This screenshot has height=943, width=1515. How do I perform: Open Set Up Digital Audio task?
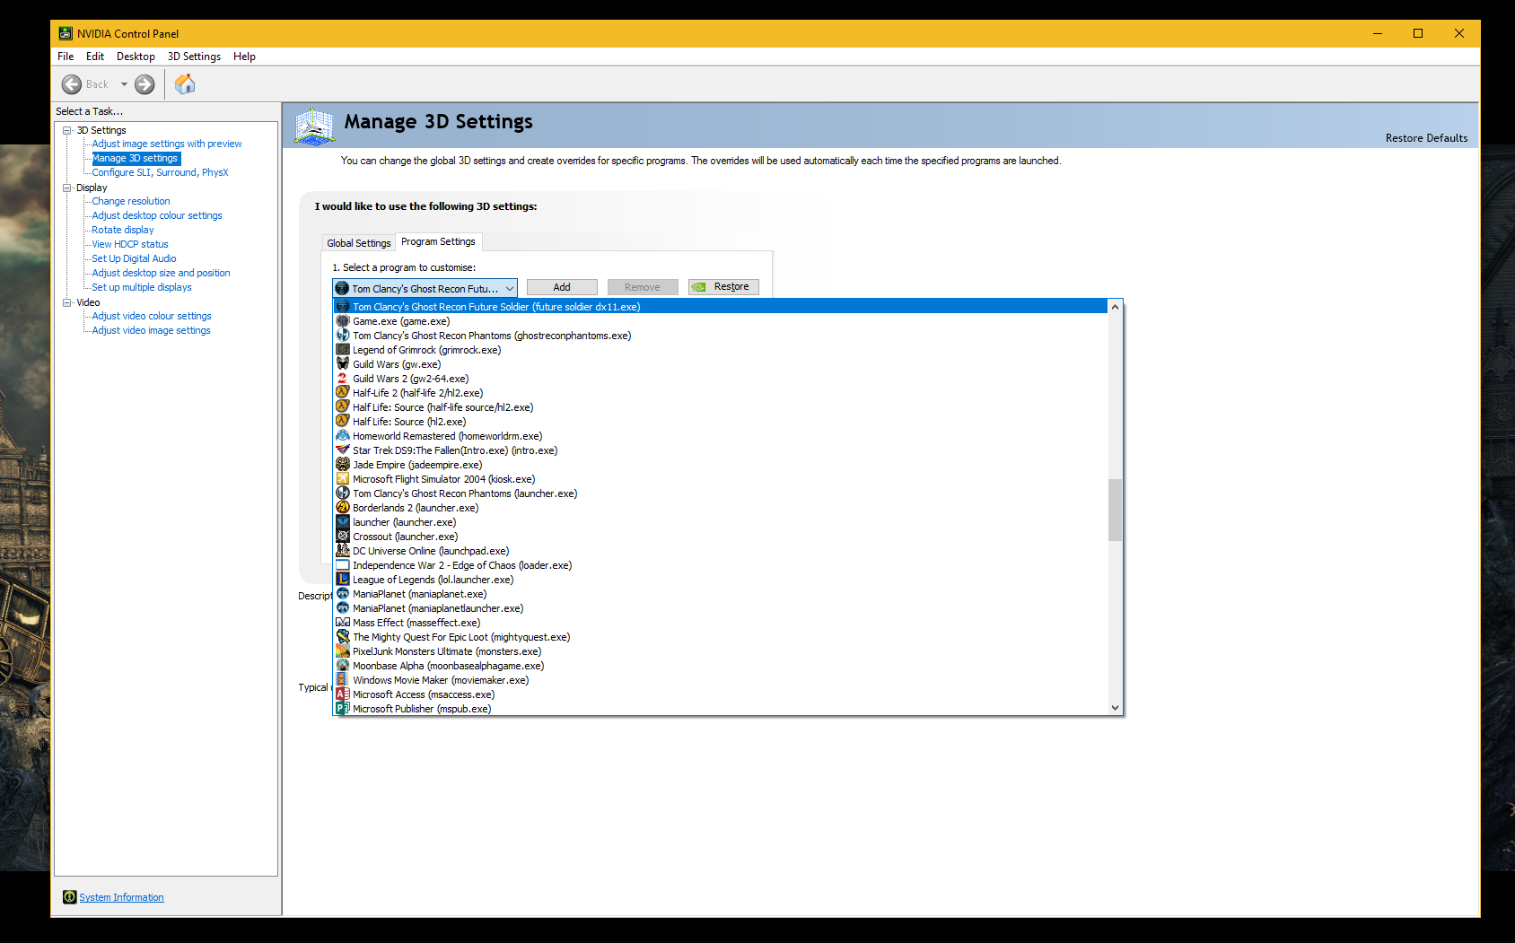[x=134, y=258]
